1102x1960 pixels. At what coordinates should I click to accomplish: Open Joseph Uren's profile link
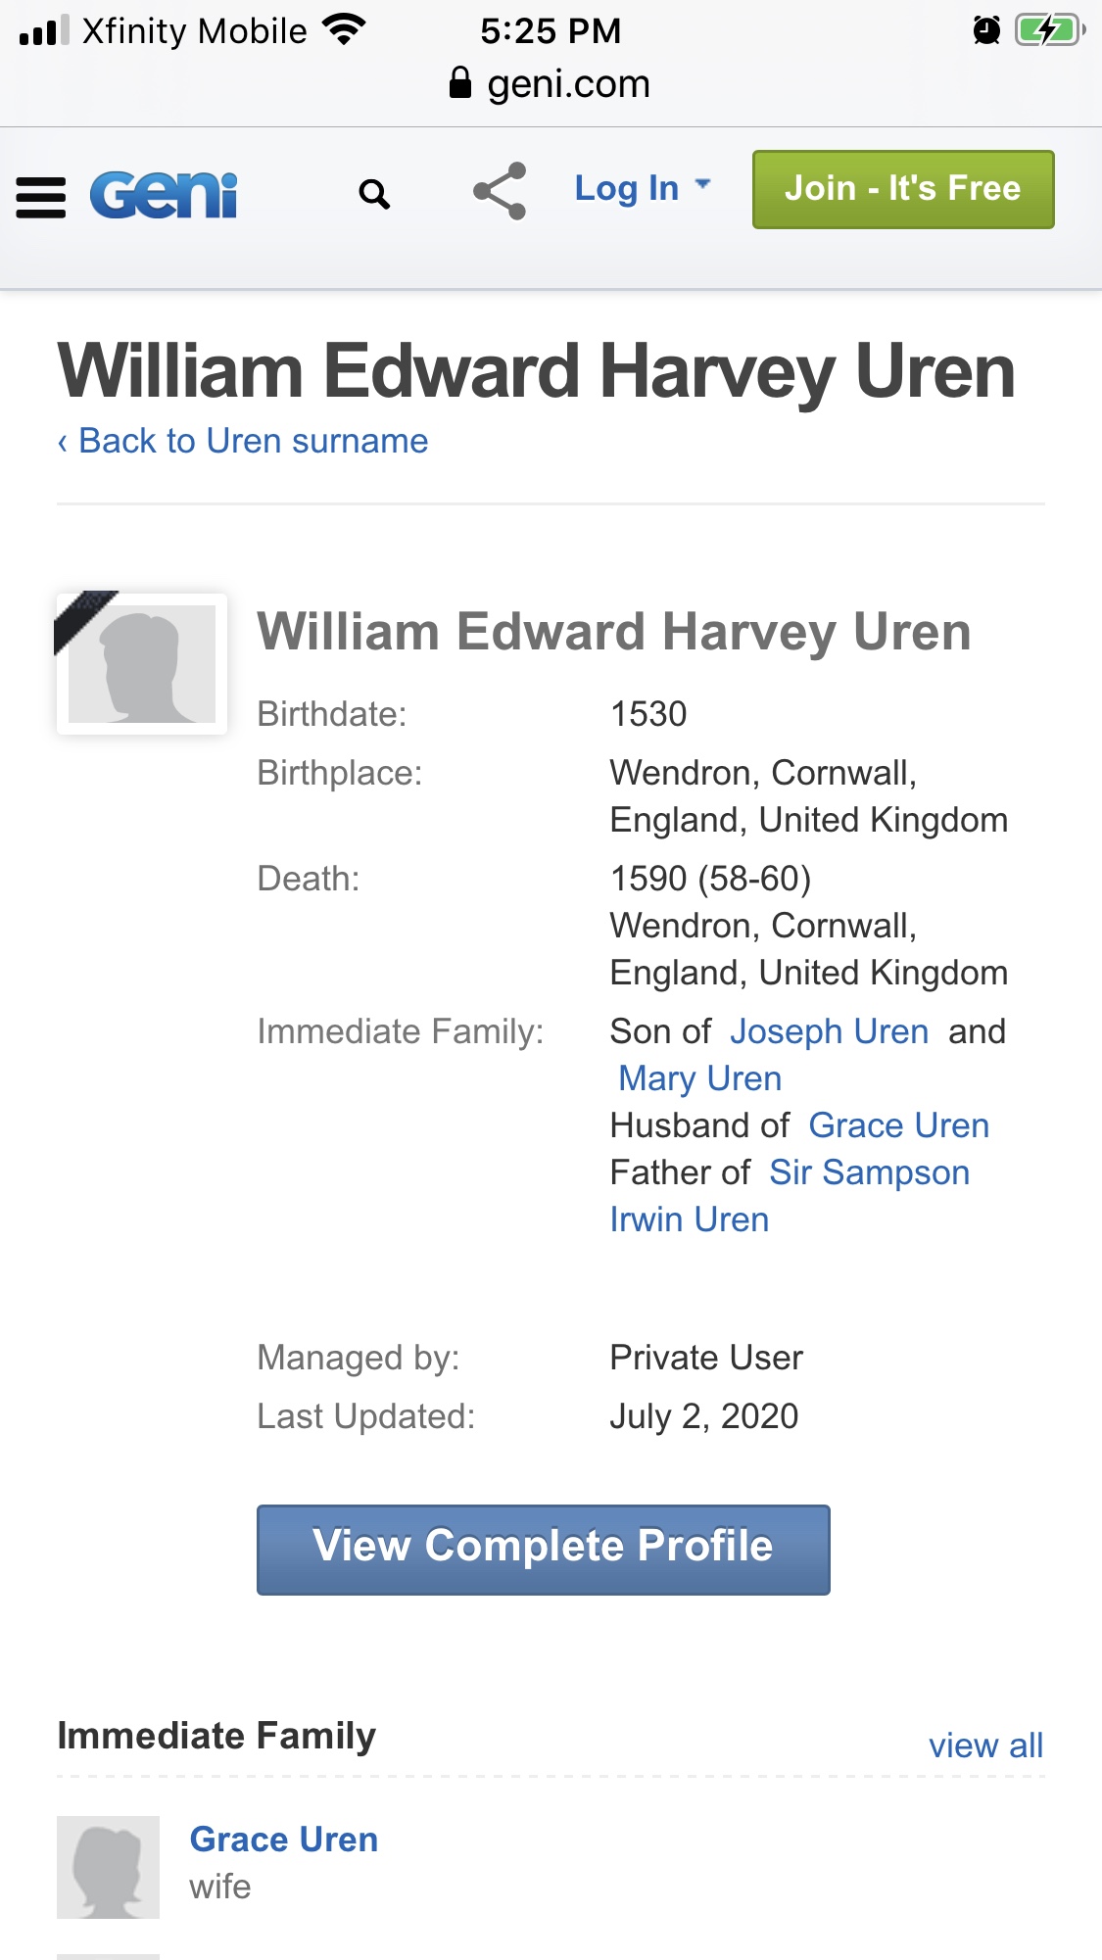pyautogui.click(x=829, y=1031)
